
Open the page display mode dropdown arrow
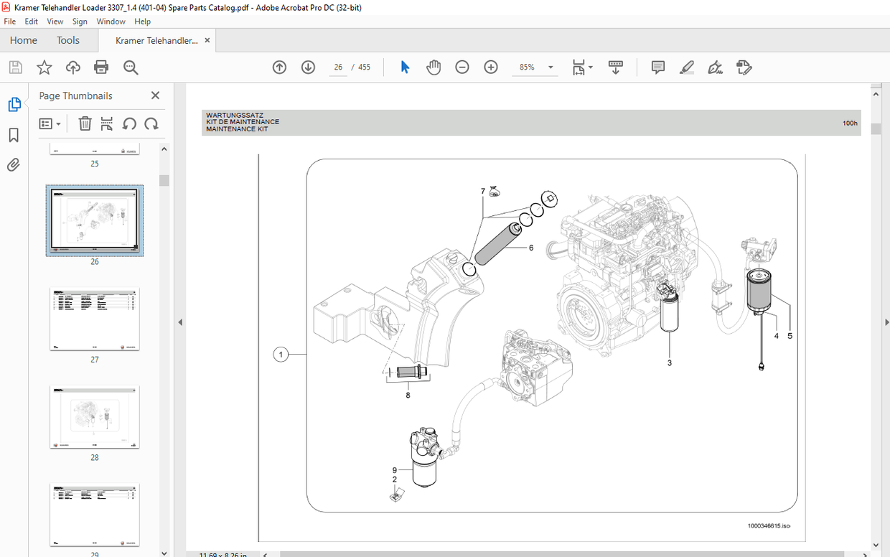[591, 68]
